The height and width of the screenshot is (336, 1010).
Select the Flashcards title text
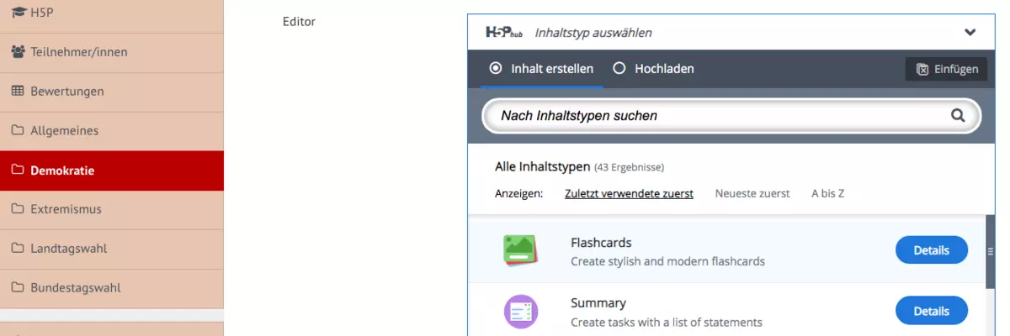pyautogui.click(x=601, y=243)
